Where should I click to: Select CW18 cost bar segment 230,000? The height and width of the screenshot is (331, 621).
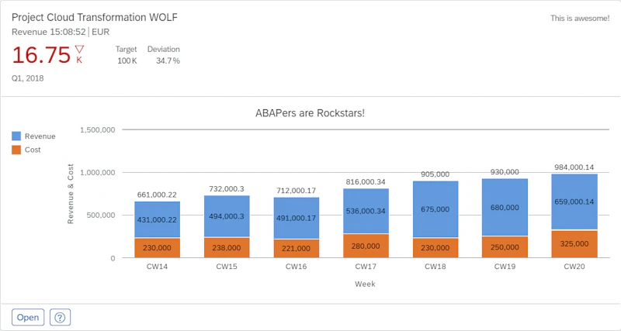pyautogui.click(x=435, y=248)
